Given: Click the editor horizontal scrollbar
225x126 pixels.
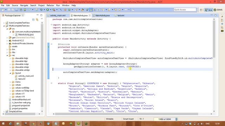Looking at the screenshot, I should [127, 114].
